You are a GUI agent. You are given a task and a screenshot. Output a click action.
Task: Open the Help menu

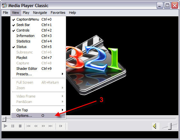coord(72,13)
